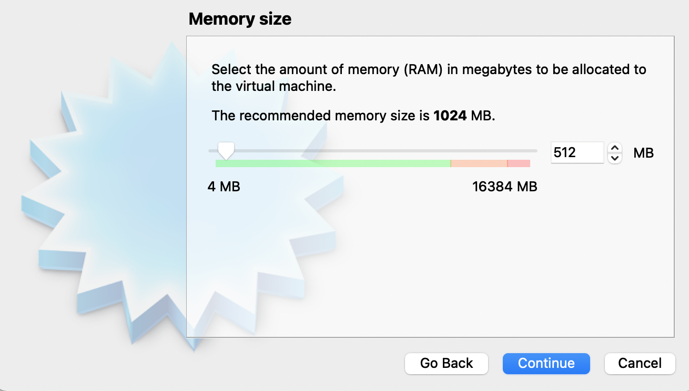Screen dimensions: 689x391
Task: Click the slider track at its midpoint
Action: click(x=373, y=151)
